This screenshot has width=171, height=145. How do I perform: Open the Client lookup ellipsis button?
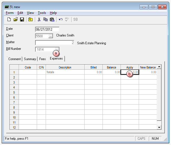(x=51, y=36)
